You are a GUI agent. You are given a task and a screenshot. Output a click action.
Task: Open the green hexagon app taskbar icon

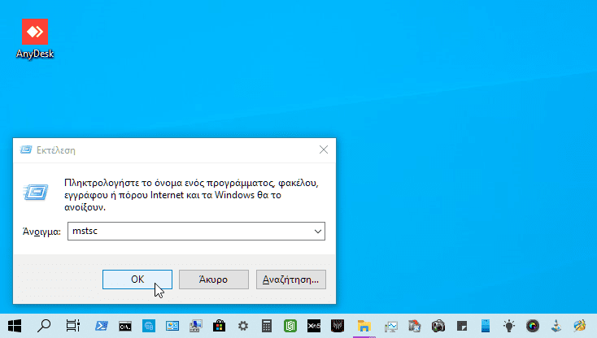tap(290, 326)
